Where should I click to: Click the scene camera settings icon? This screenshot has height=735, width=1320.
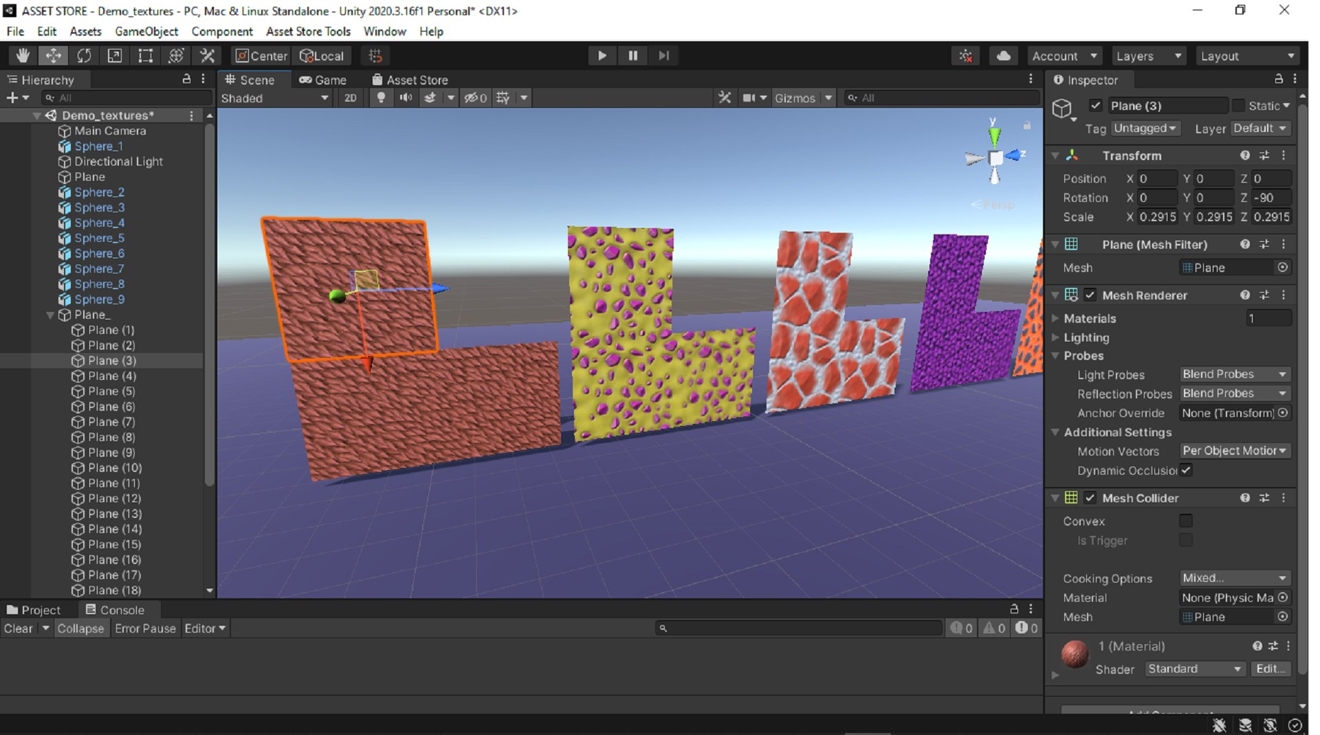point(749,98)
